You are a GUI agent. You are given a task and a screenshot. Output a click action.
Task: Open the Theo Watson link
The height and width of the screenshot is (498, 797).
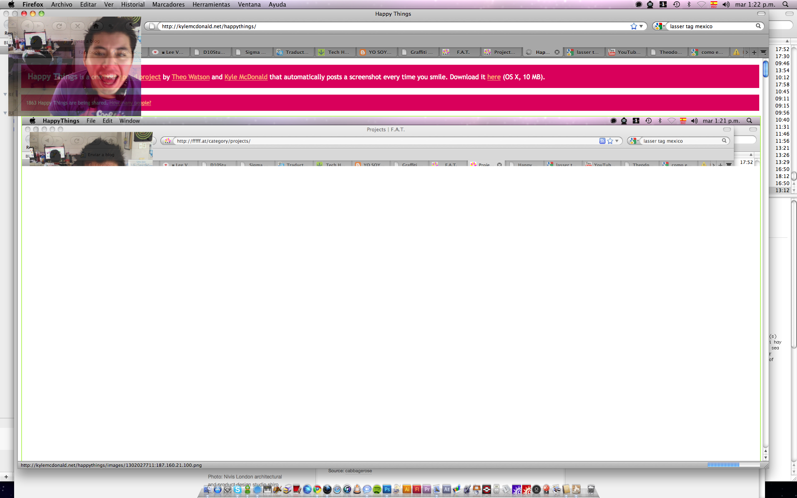[x=191, y=77]
